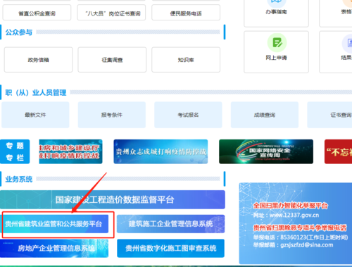Open 省直公积金查询 button

click(x=37, y=13)
